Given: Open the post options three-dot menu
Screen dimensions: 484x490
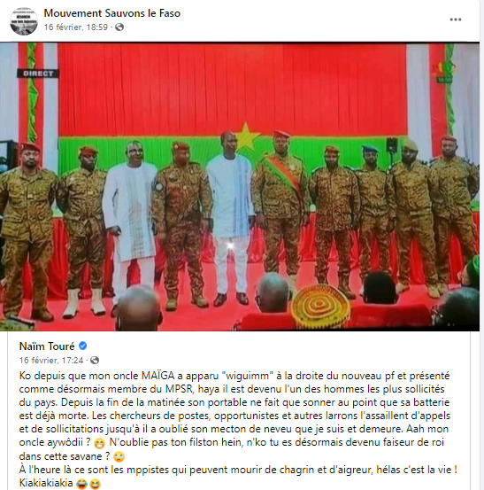Looking at the screenshot, I should coord(456,19).
